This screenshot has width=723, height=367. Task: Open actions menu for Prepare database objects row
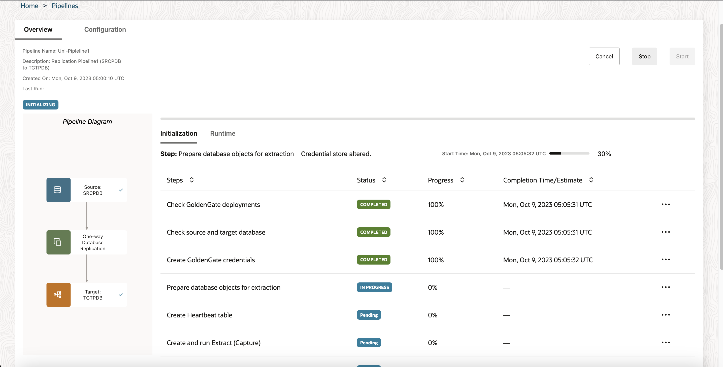tap(666, 287)
